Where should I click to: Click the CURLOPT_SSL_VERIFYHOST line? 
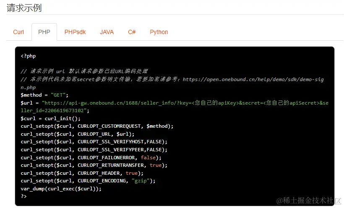(94, 142)
